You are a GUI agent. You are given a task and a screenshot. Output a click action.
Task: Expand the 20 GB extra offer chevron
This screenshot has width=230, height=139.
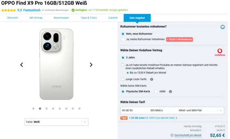click(177, 118)
